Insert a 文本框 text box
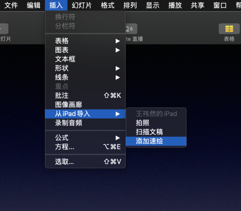 [85, 59]
